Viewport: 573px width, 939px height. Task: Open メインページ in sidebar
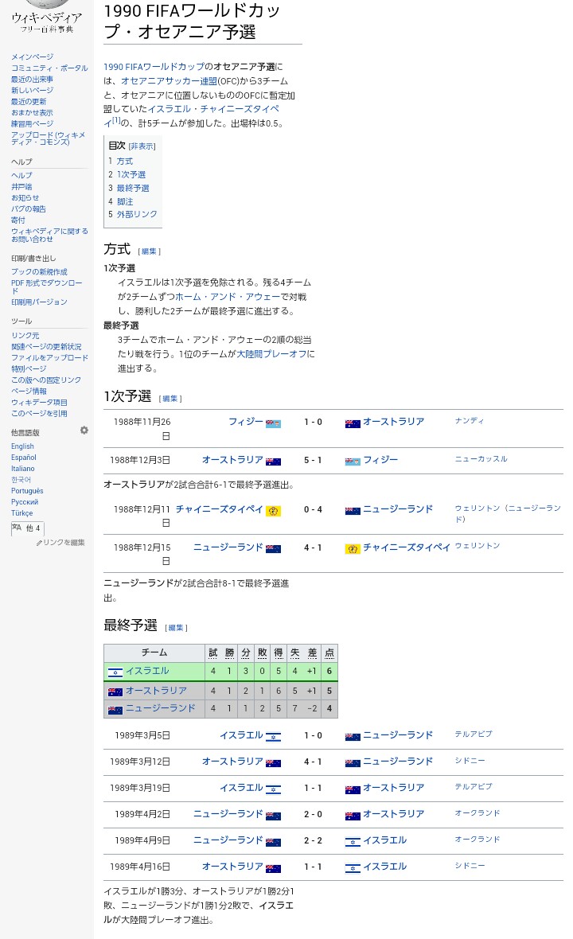point(33,56)
